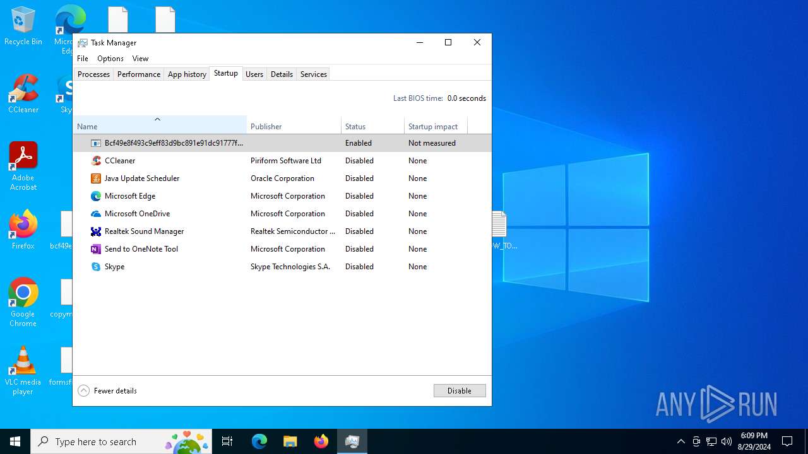Open Microsoft Edge from the taskbar

(x=259, y=441)
